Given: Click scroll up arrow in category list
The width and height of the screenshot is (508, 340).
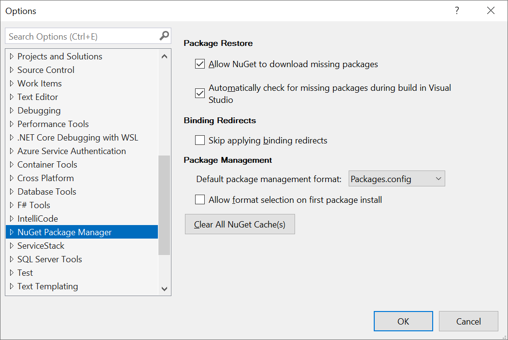Looking at the screenshot, I should tap(164, 57).
